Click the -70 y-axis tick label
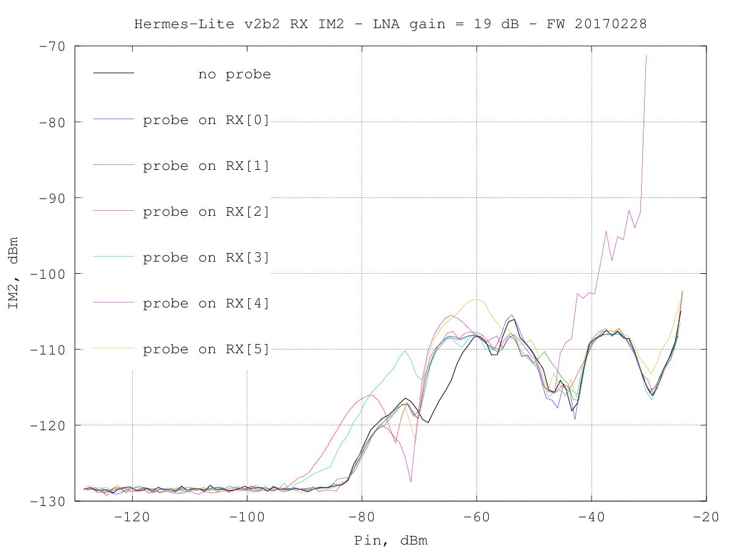This screenshot has width=734, height=550. pos(53,46)
